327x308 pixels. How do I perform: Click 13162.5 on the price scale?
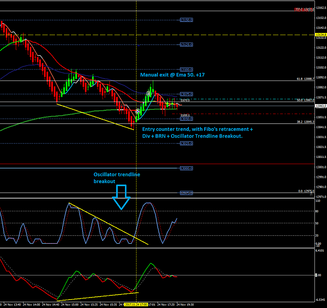pos(321,8)
